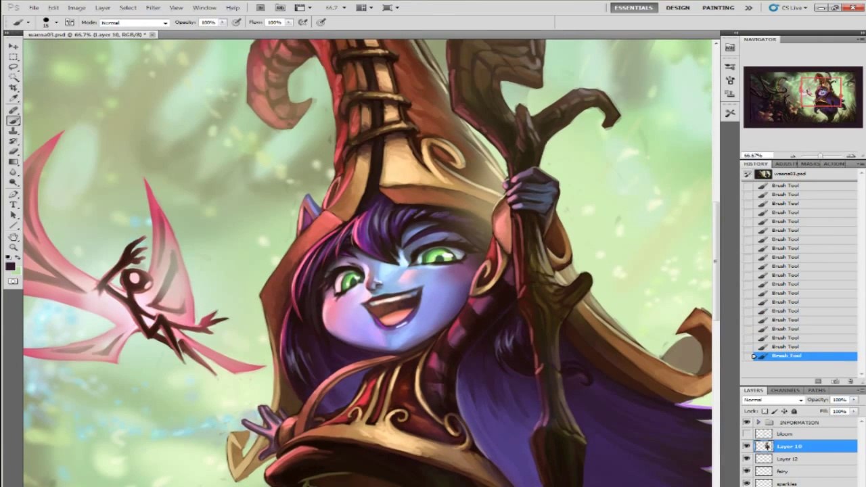
Task: Open the Arrange Documents dropdown
Action: [365, 7]
